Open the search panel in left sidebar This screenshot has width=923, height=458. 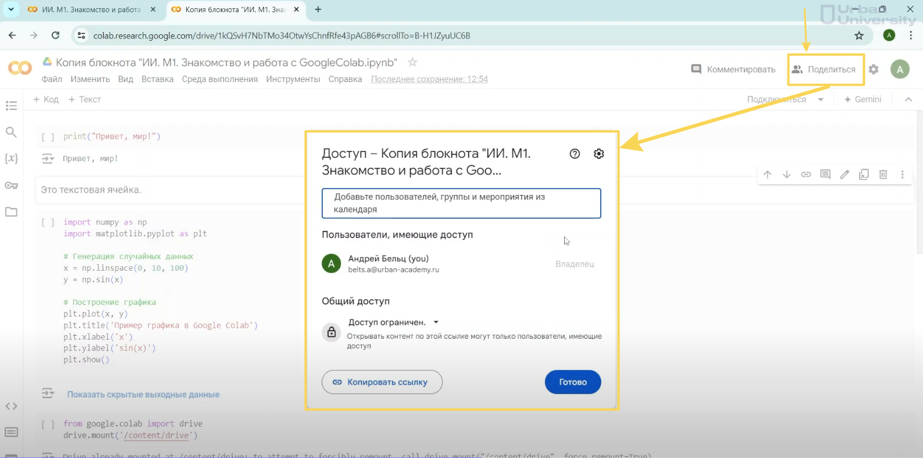[11, 132]
